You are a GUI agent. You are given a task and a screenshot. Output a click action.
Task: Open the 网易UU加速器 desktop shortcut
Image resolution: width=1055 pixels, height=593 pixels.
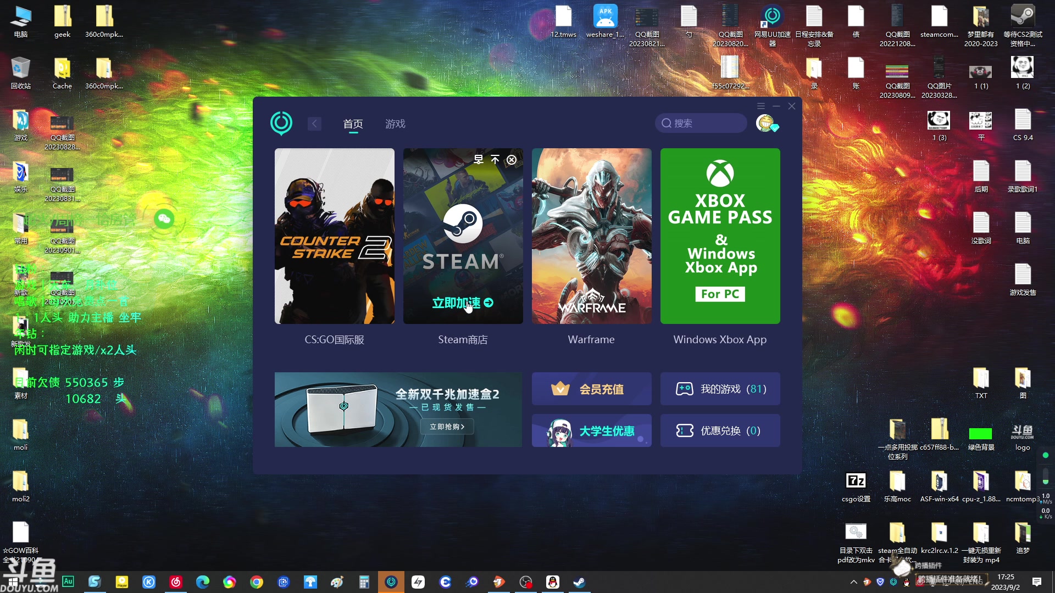772,25
